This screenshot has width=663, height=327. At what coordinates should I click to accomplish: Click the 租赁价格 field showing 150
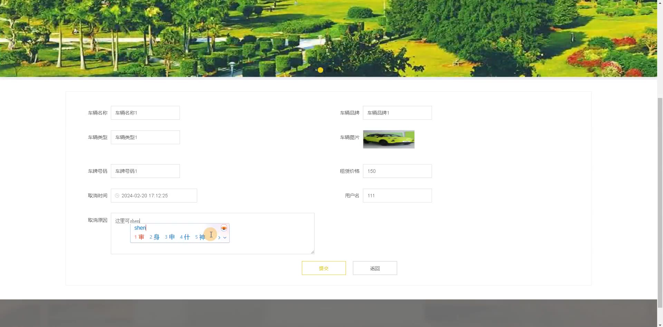tap(397, 171)
